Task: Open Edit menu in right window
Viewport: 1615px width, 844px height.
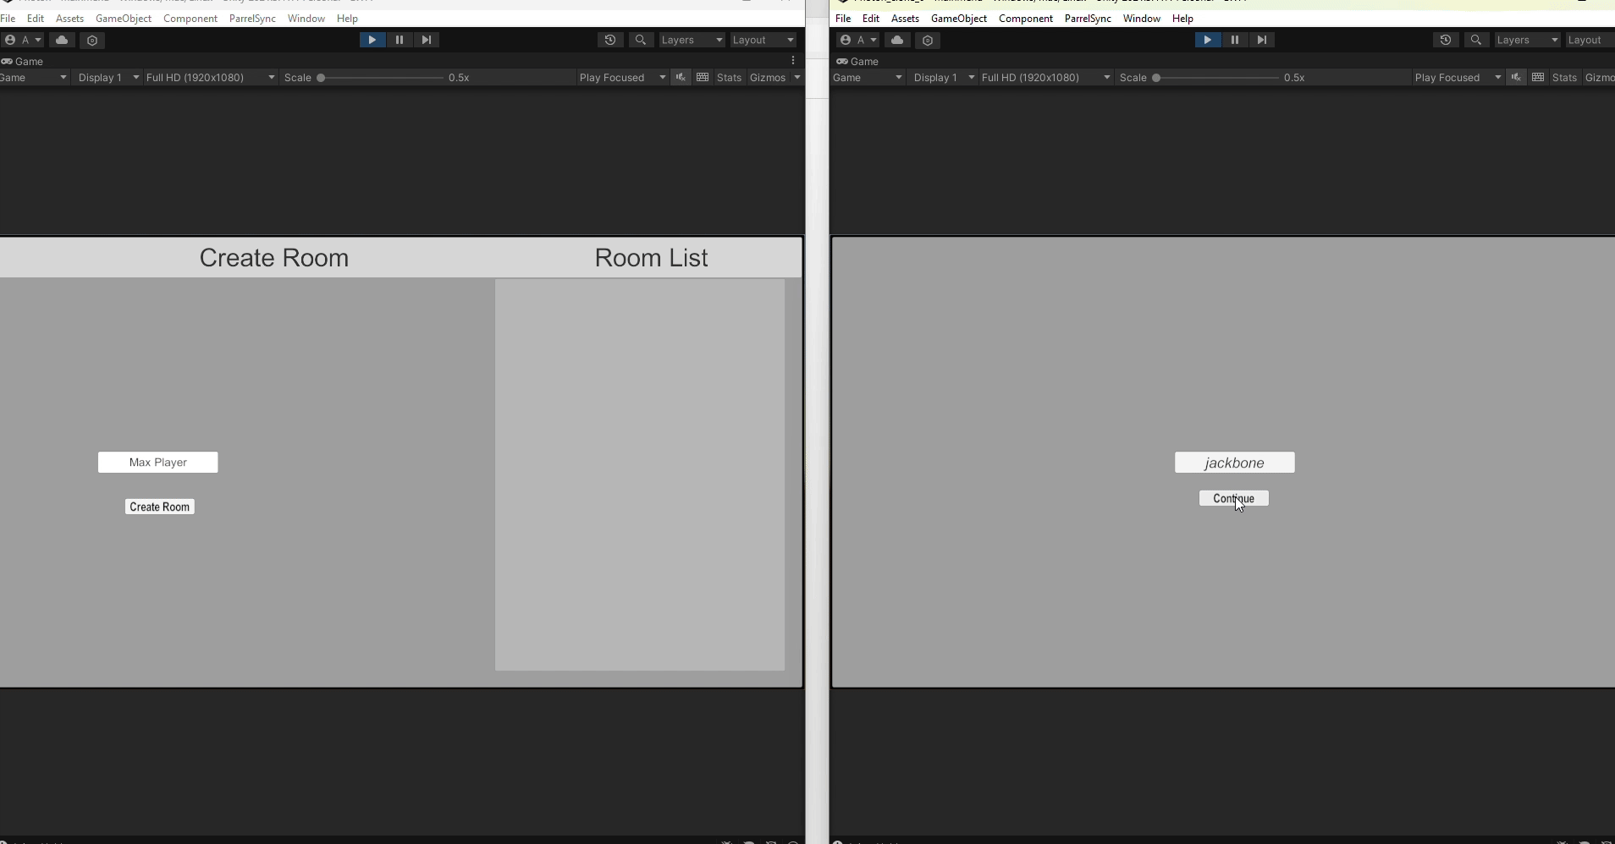Action: click(871, 18)
